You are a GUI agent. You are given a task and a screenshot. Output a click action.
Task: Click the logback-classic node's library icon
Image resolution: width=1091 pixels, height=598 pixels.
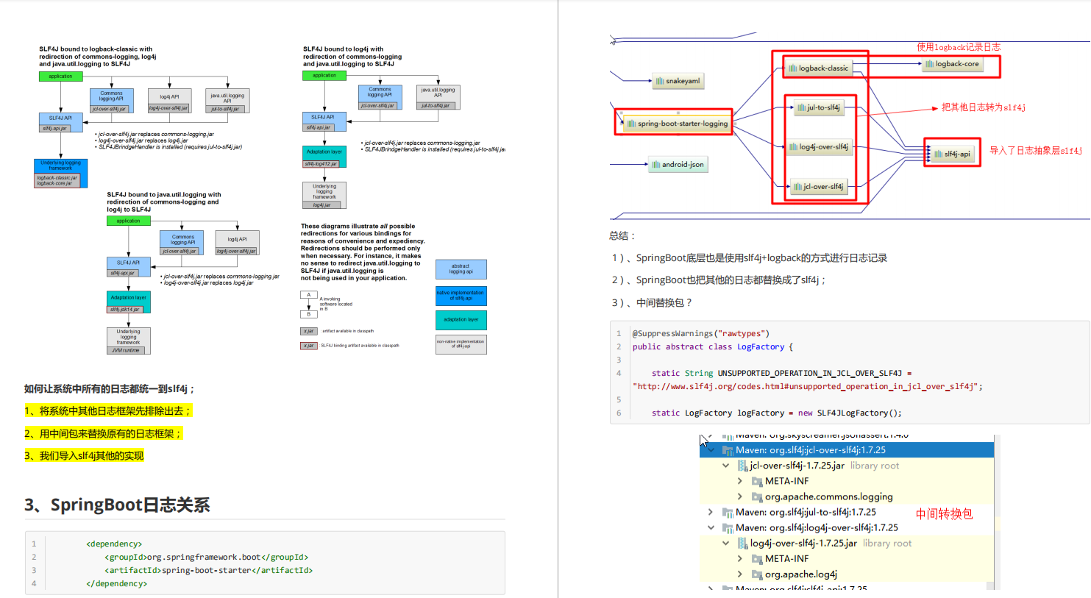793,68
